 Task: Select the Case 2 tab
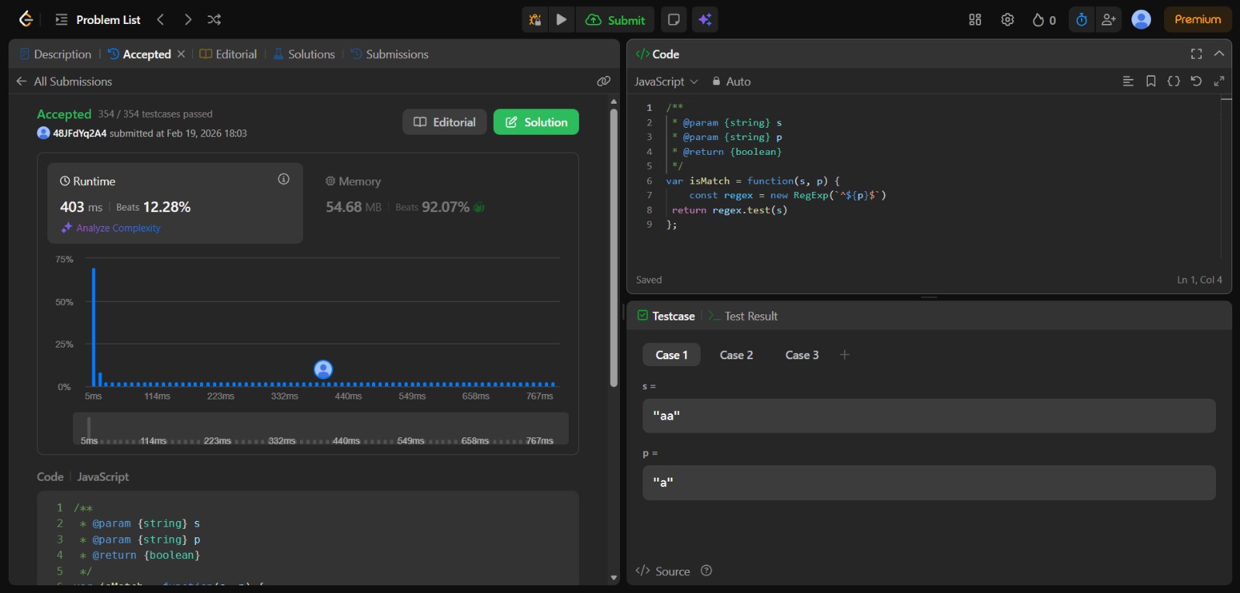pyautogui.click(x=736, y=355)
